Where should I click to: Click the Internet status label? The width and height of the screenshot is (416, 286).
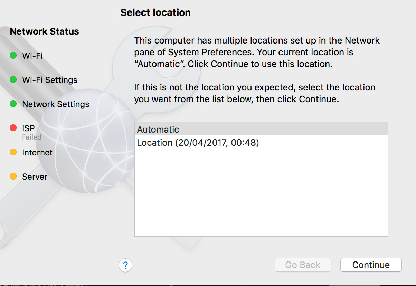point(37,153)
